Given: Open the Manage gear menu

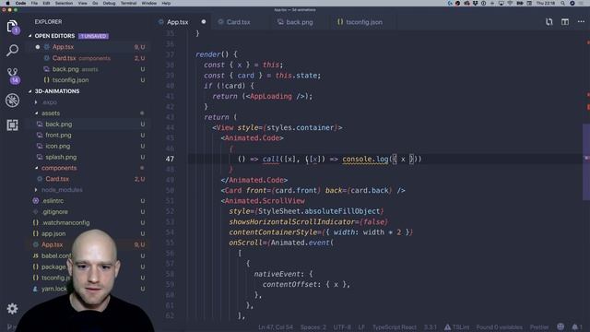Looking at the screenshot, I should [12, 309].
